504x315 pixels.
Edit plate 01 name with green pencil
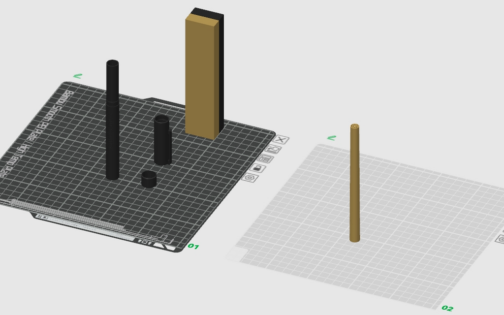[x=78, y=76]
